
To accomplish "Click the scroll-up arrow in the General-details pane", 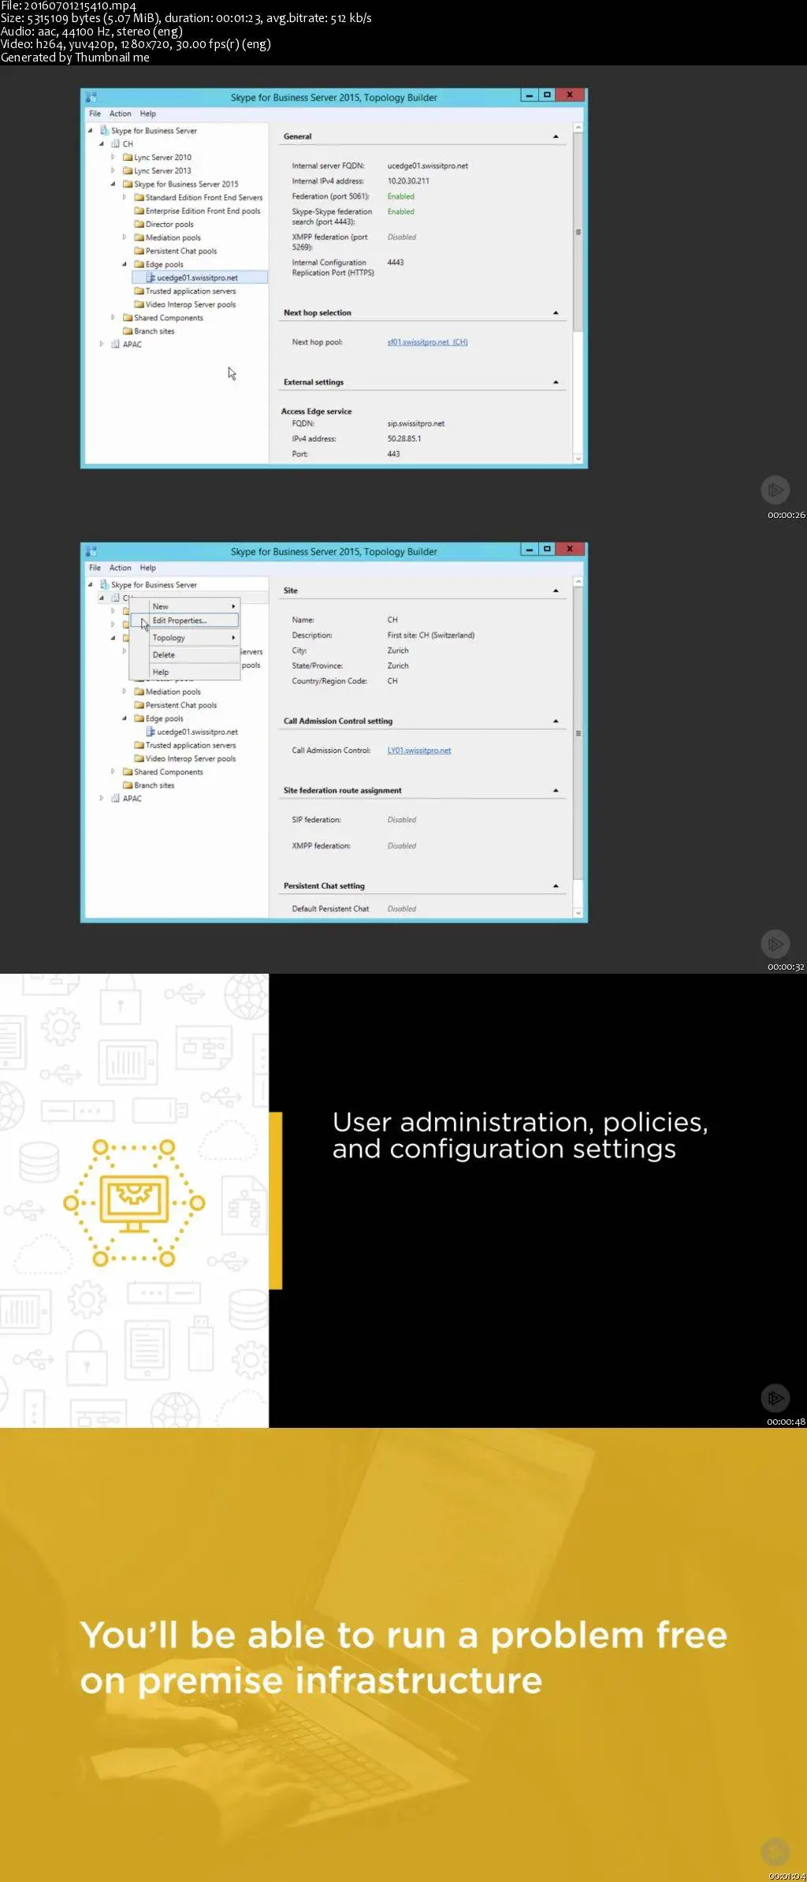I will point(578,128).
